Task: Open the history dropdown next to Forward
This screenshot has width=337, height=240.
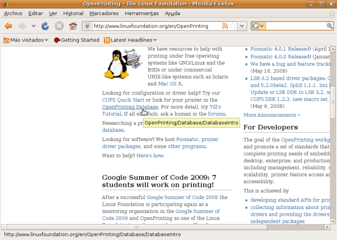Action: click(34, 26)
